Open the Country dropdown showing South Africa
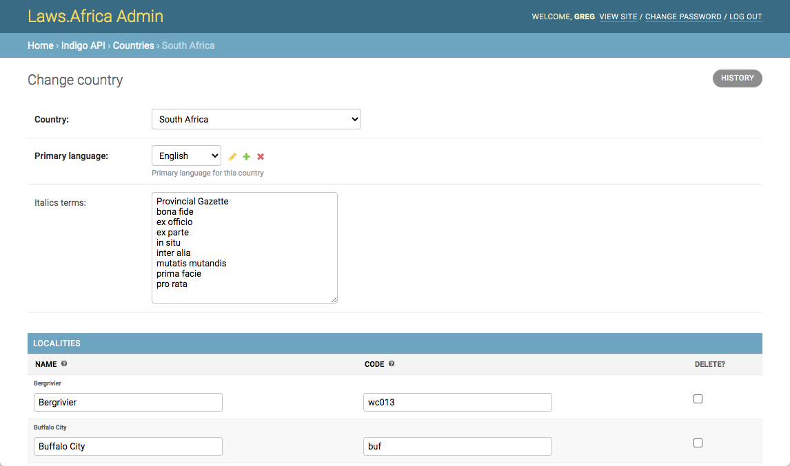The width and height of the screenshot is (790, 466). tap(256, 119)
